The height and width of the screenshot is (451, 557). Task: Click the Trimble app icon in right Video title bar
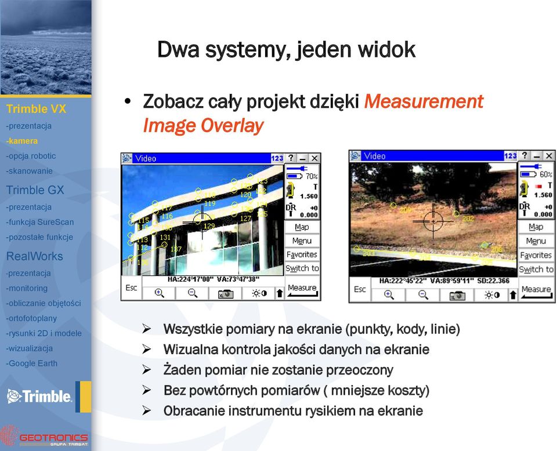tap(355, 156)
